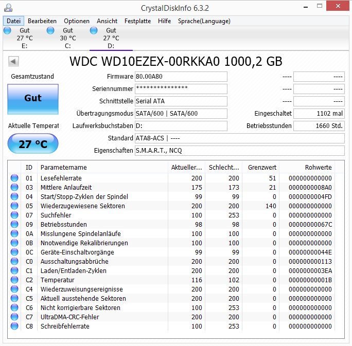
Task: Maximize the CrystalDiskInfo window
Action: tap(320, 6)
